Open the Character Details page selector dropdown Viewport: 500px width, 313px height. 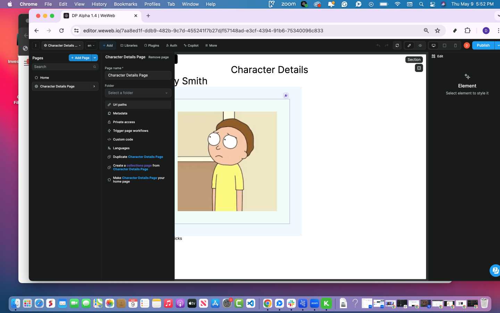pos(62,46)
